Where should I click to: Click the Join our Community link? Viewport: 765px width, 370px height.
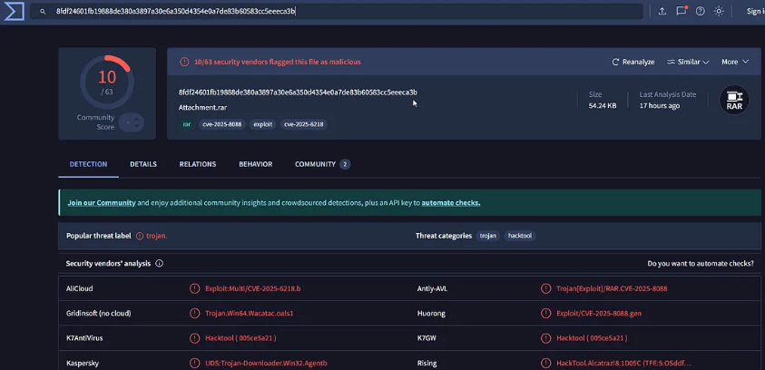click(102, 202)
